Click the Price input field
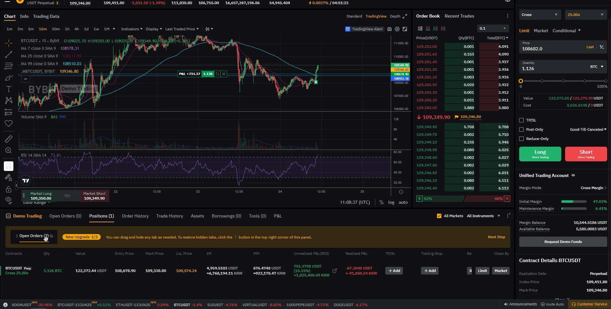 (x=551, y=49)
